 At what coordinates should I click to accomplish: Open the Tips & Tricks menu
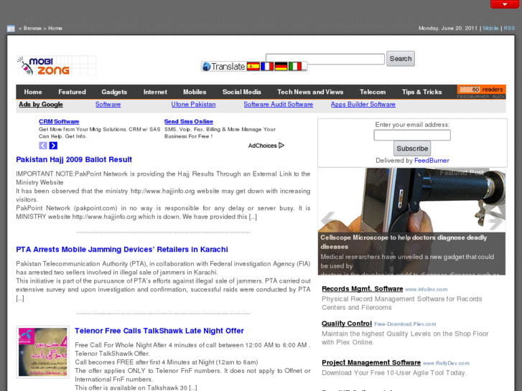pyautogui.click(x=421, y=92)
